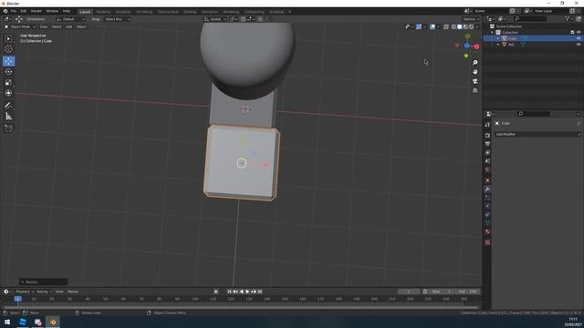Switch to the Sculpting workspace tab
This screenshot has height=328, width=584.
coord(123,12)
